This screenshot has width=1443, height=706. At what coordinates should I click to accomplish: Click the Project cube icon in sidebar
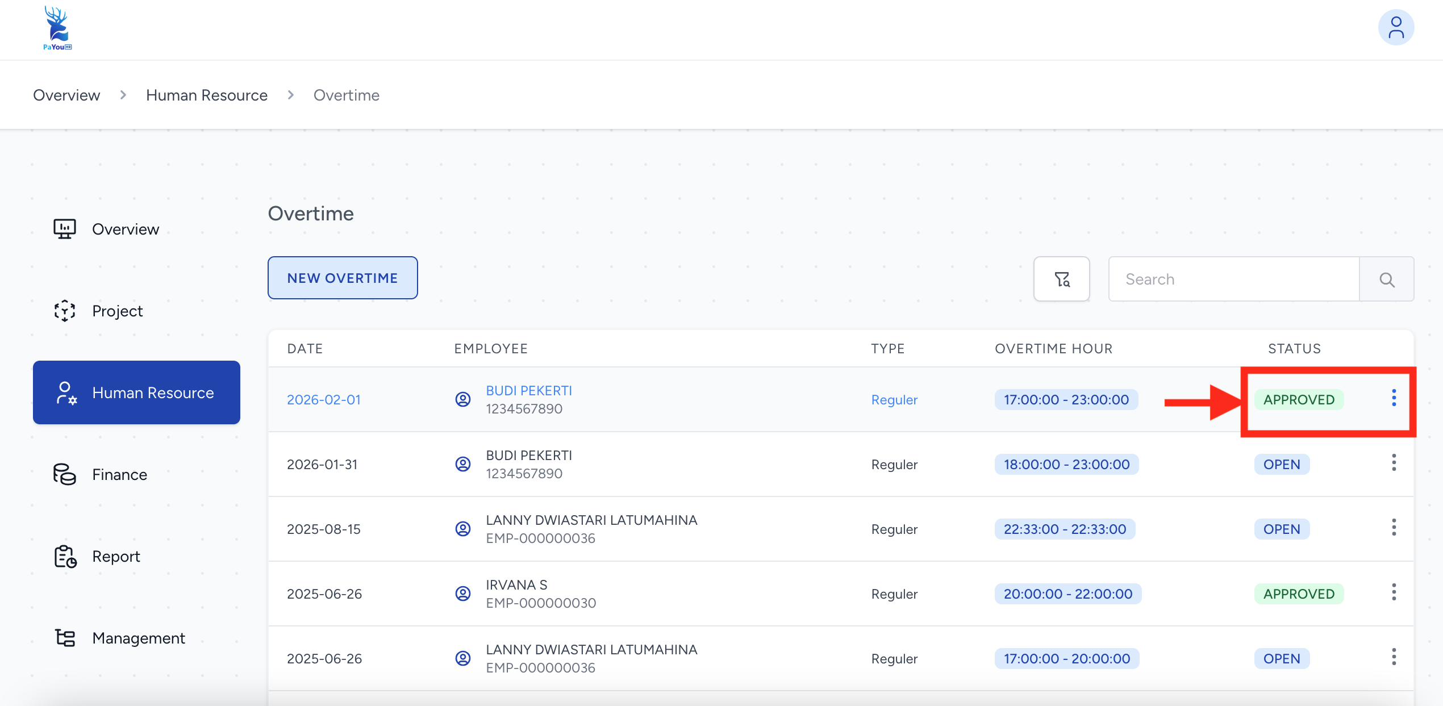point(64,311)
